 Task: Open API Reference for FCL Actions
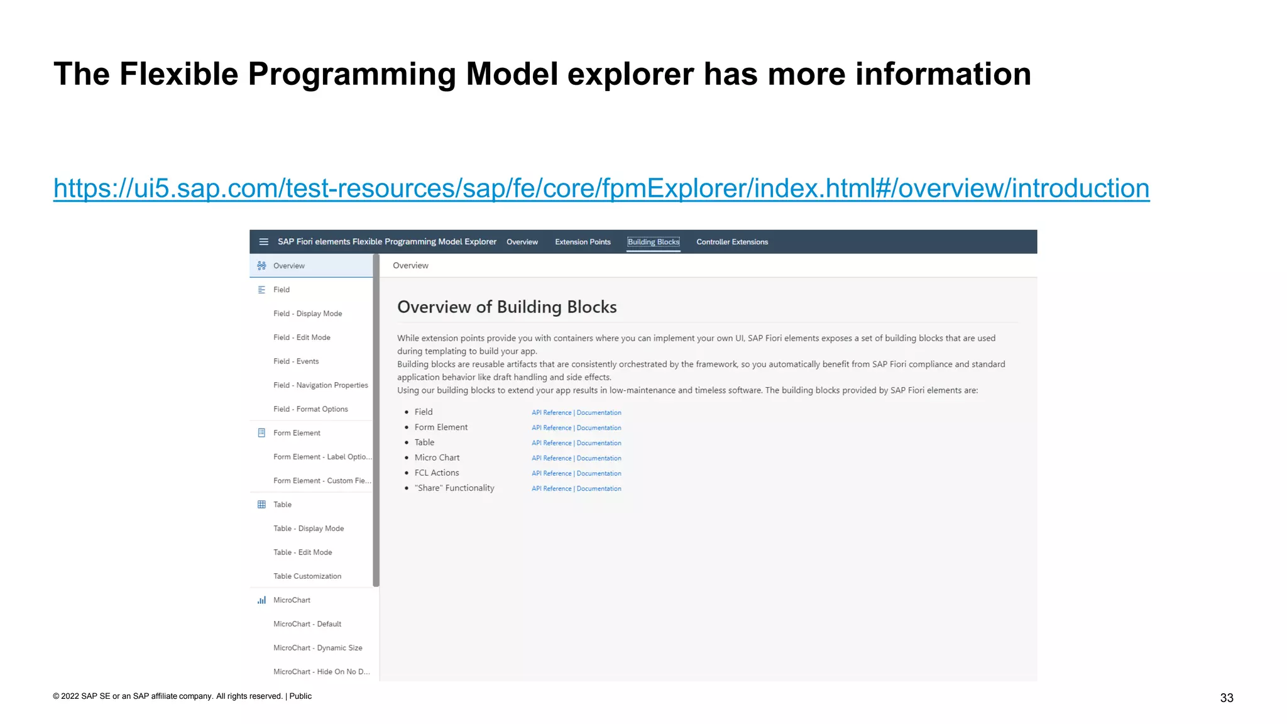(552, 473)
